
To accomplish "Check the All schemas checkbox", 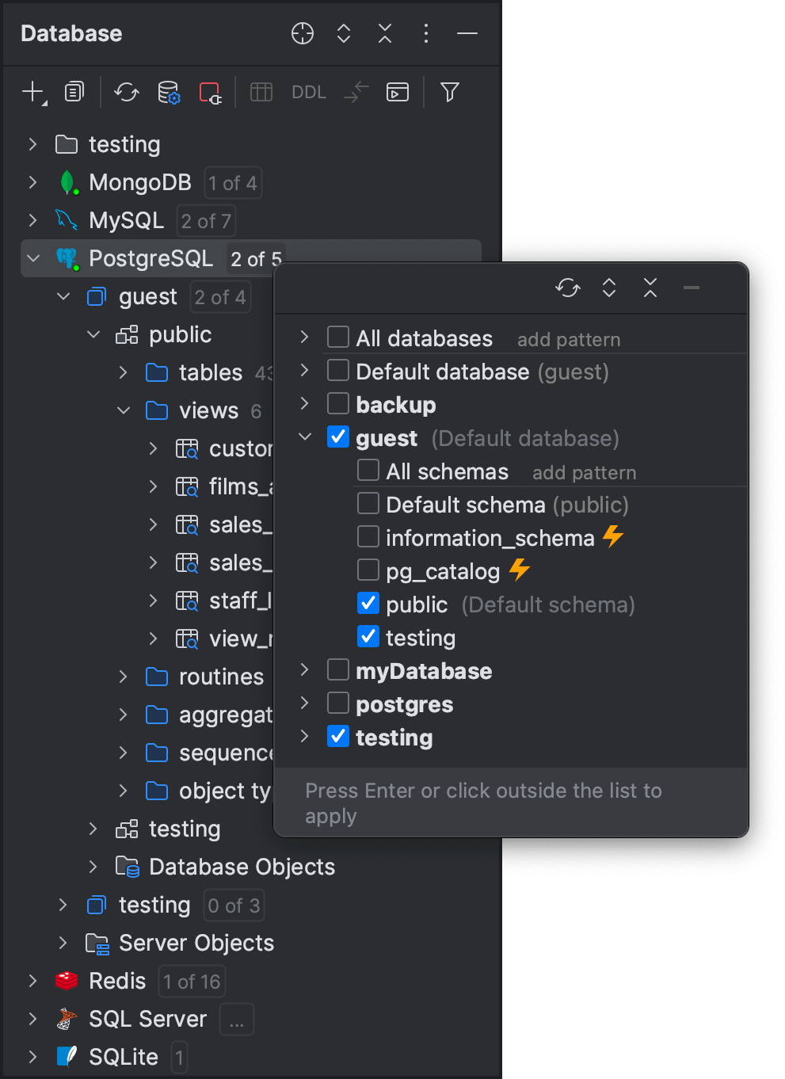I will tap(368, 470).
